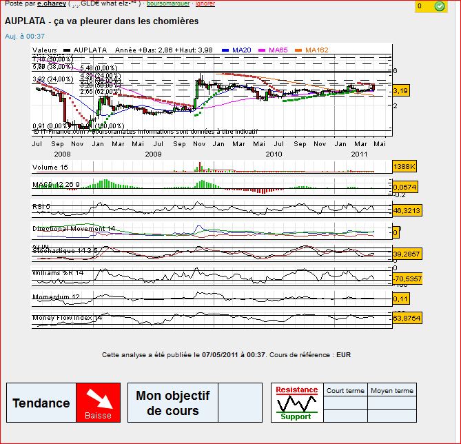Click the ignorer link

coord(205,3)
